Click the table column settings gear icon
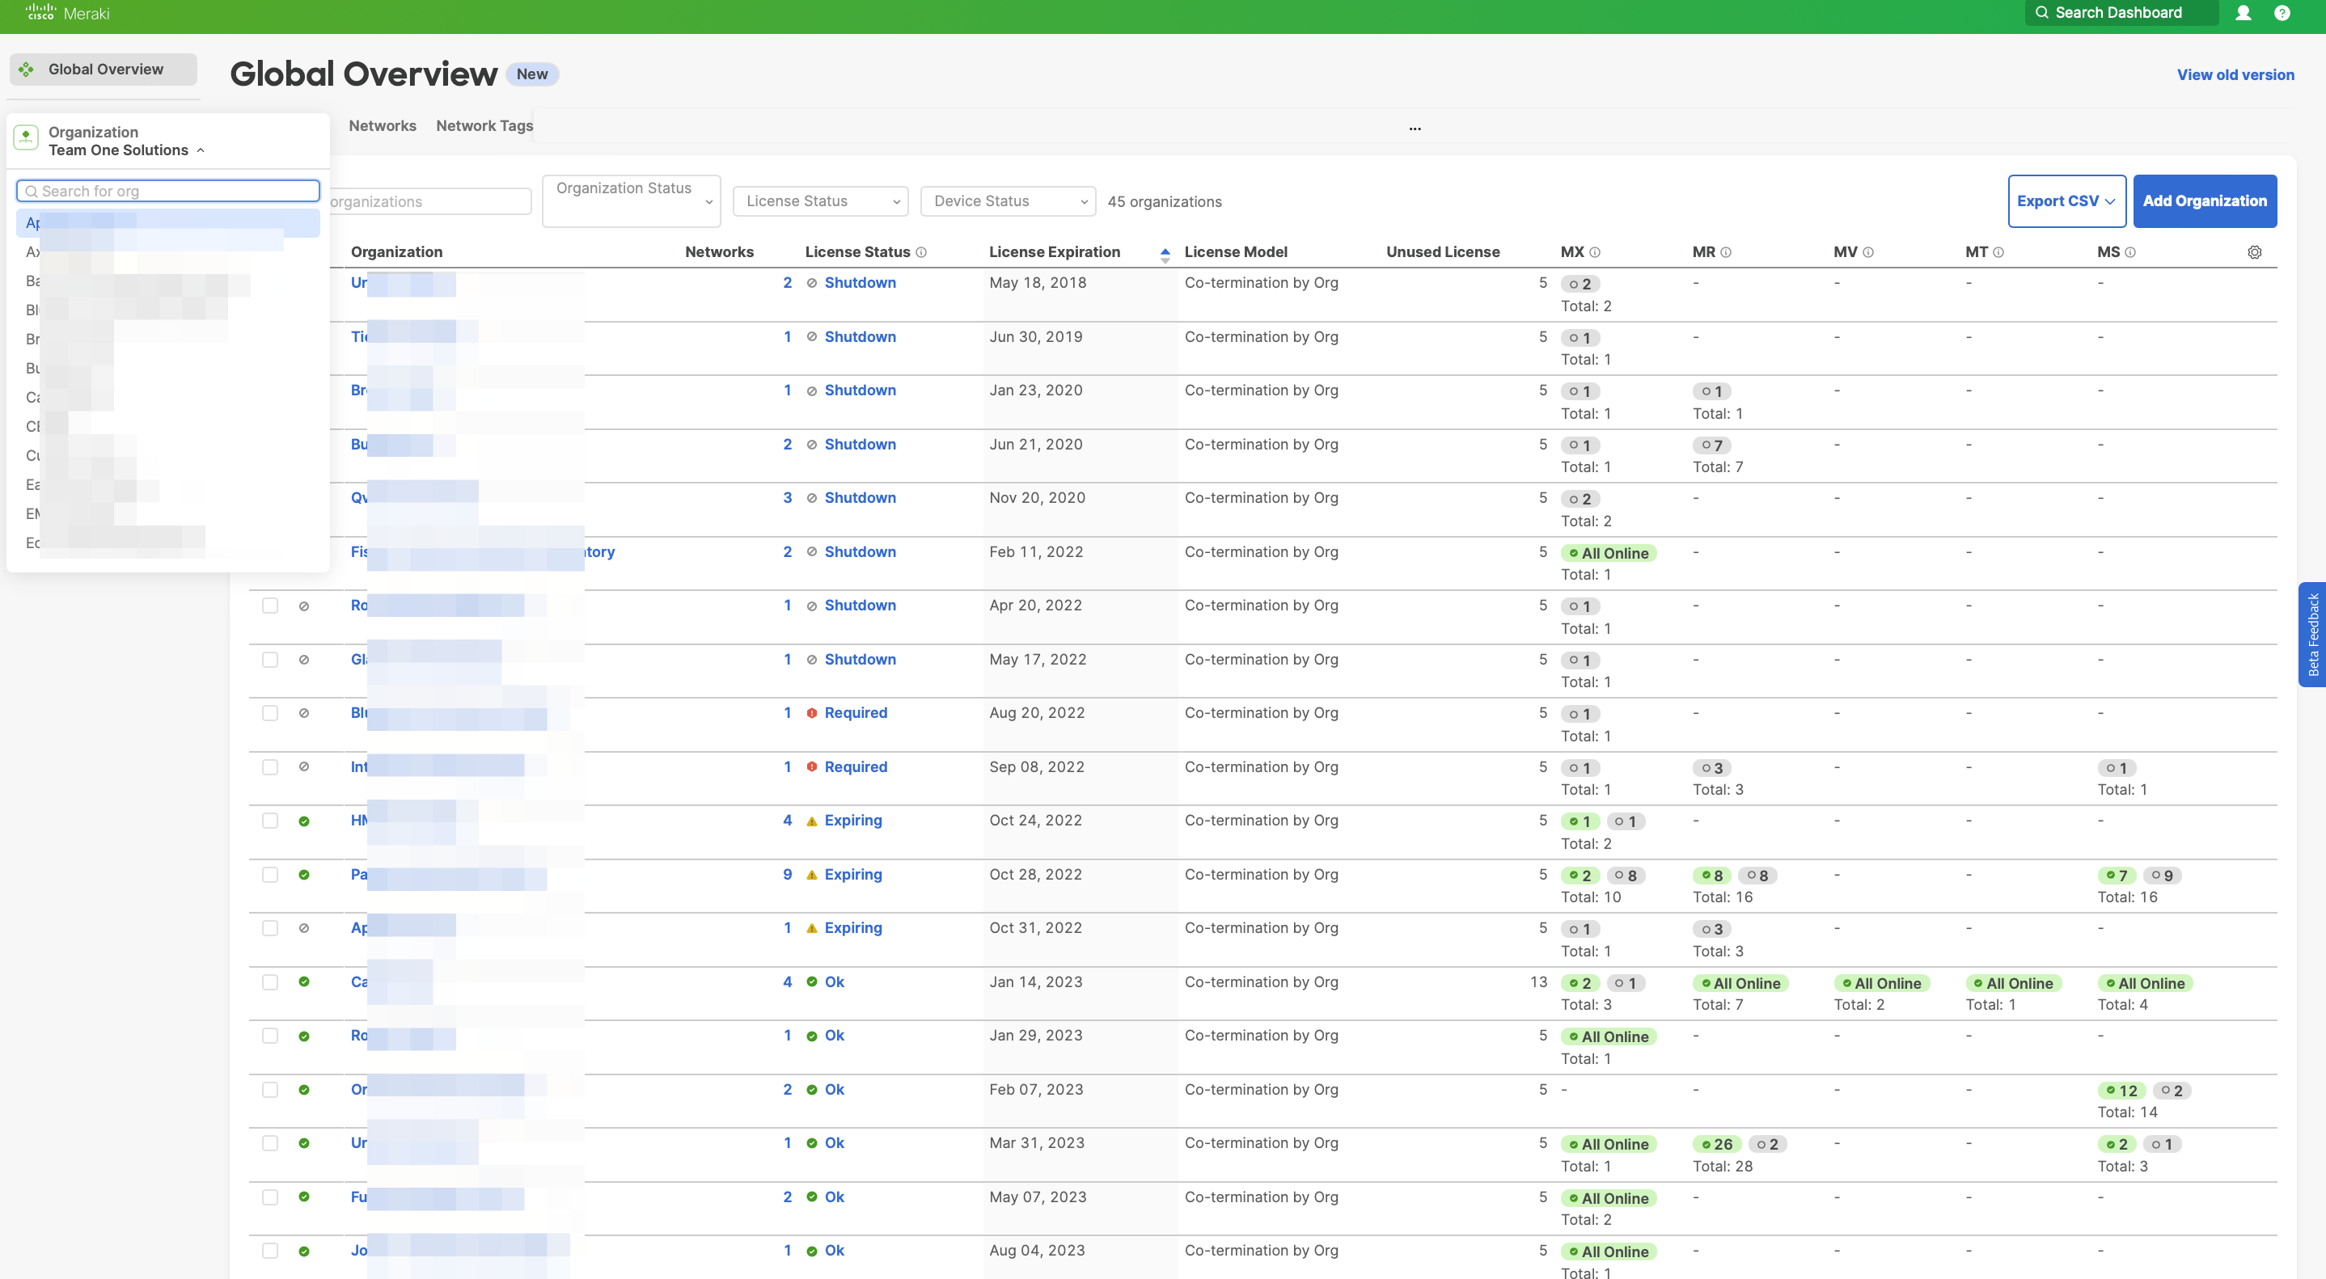Screen dimensions: 2326x1279 (2255, 251)
